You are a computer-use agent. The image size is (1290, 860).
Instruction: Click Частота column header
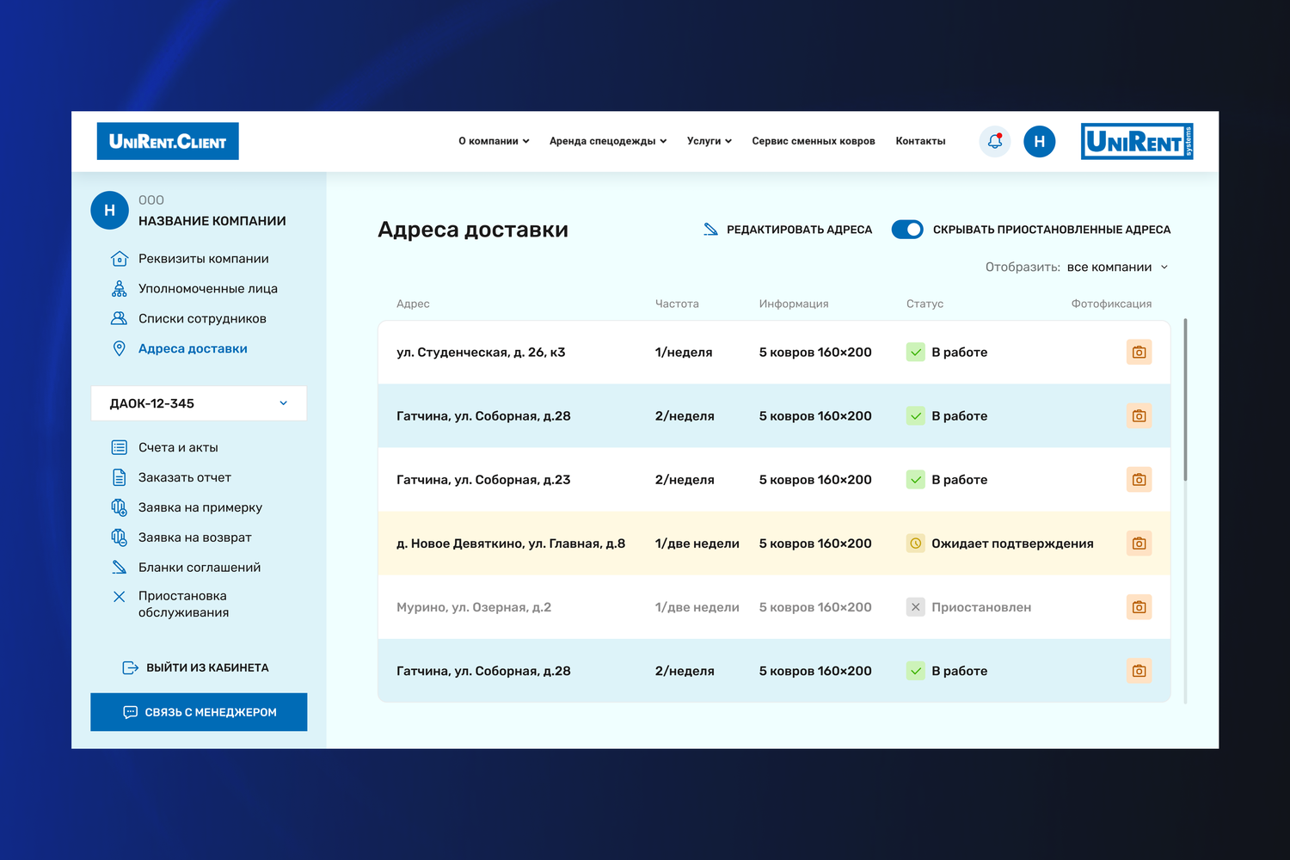(x=677, y=304)
